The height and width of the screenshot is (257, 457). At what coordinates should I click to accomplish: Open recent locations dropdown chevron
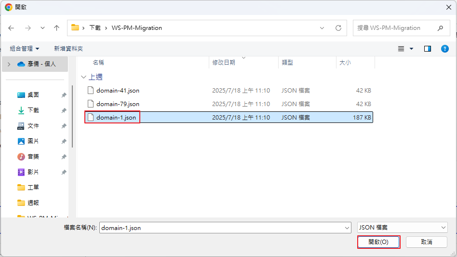(42, 28)
